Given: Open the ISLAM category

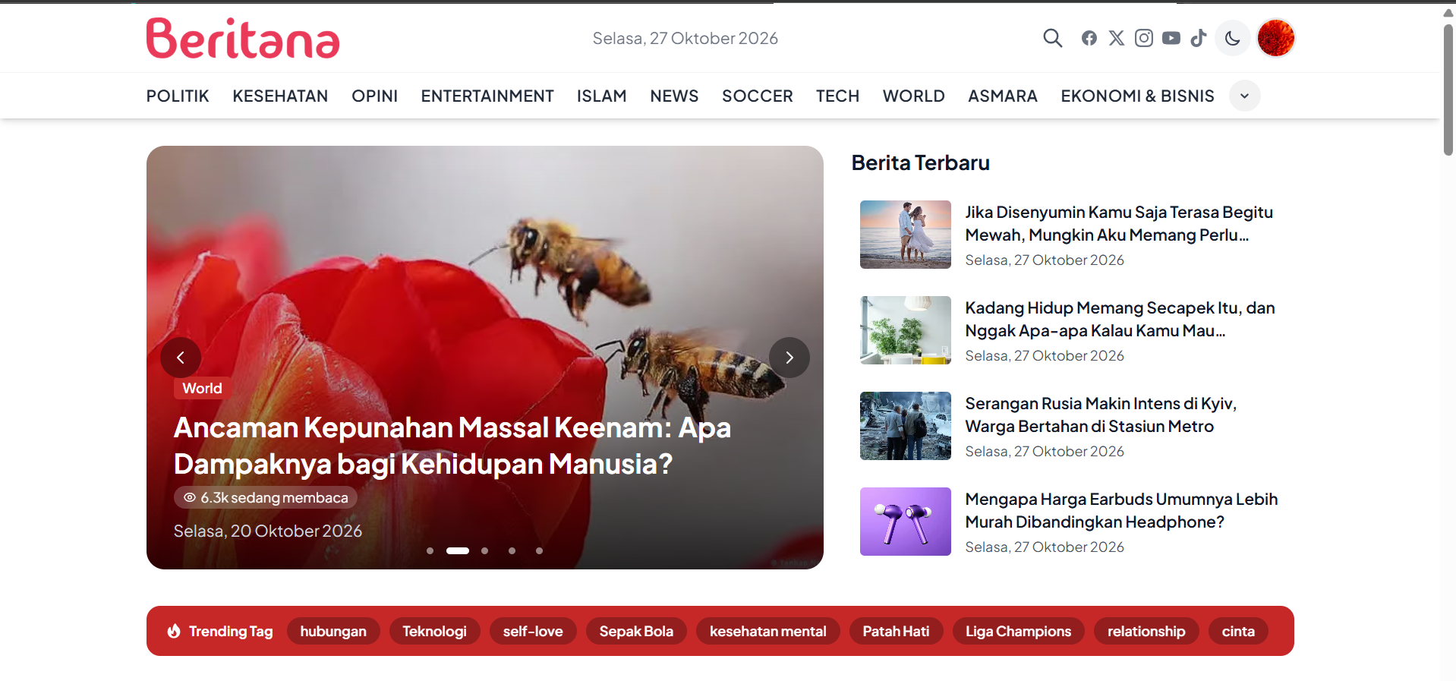Looking at the screenshot, I should point(602,96).
